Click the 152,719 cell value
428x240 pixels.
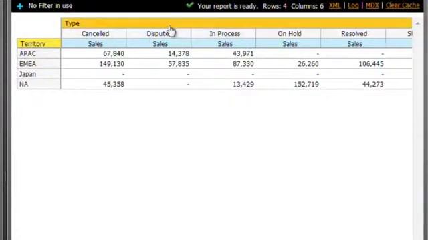click(306, 85)
